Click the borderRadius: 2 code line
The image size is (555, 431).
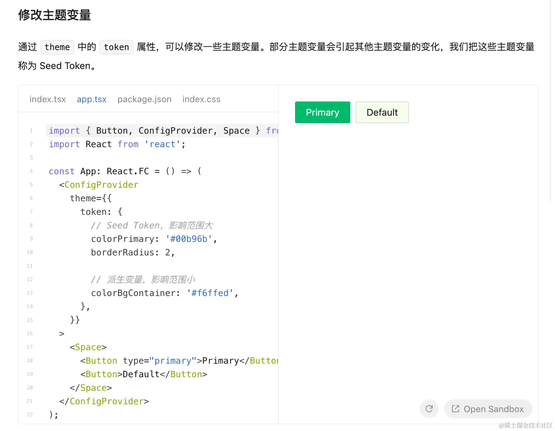[x=133, y=252]
